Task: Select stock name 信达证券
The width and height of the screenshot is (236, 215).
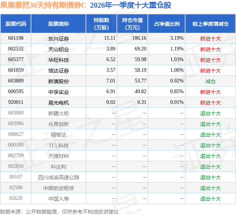Action: (59, 71)
